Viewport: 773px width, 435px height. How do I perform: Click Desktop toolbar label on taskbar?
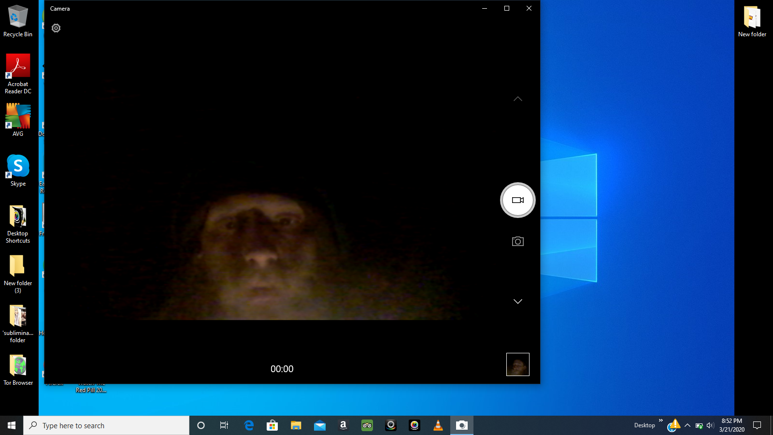click(644, 425)
